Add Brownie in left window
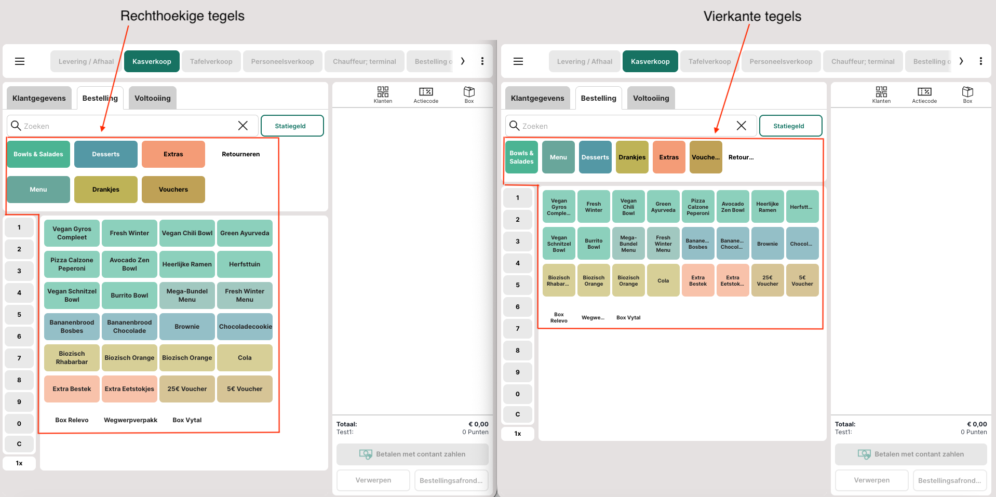996x497 pixels. tap(187, 327)
